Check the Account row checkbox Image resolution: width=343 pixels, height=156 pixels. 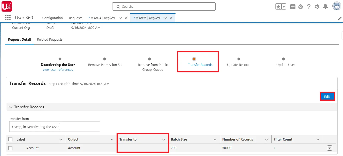[x=10, y=148]
